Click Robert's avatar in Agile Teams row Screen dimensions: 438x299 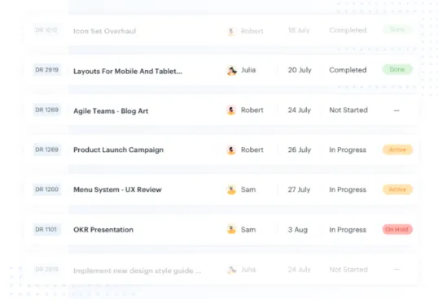tap(231, 110)
